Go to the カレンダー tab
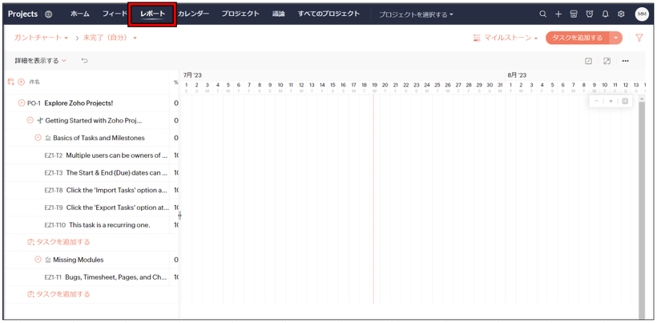 tap(193, 14)
